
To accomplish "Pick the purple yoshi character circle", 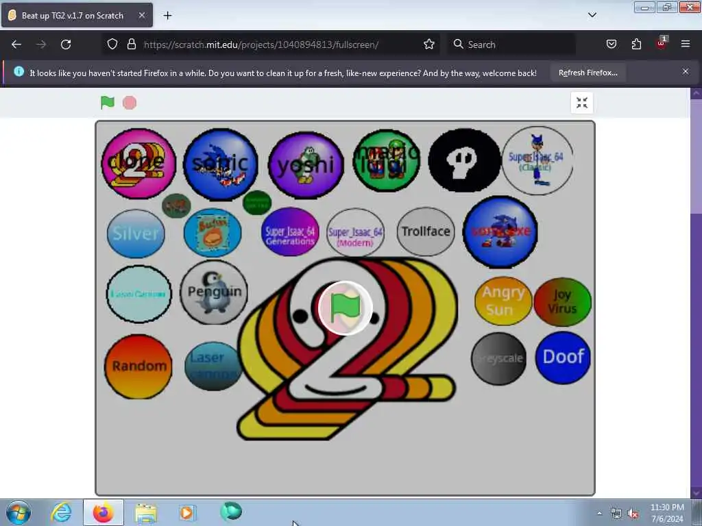I will click(306, 165).
